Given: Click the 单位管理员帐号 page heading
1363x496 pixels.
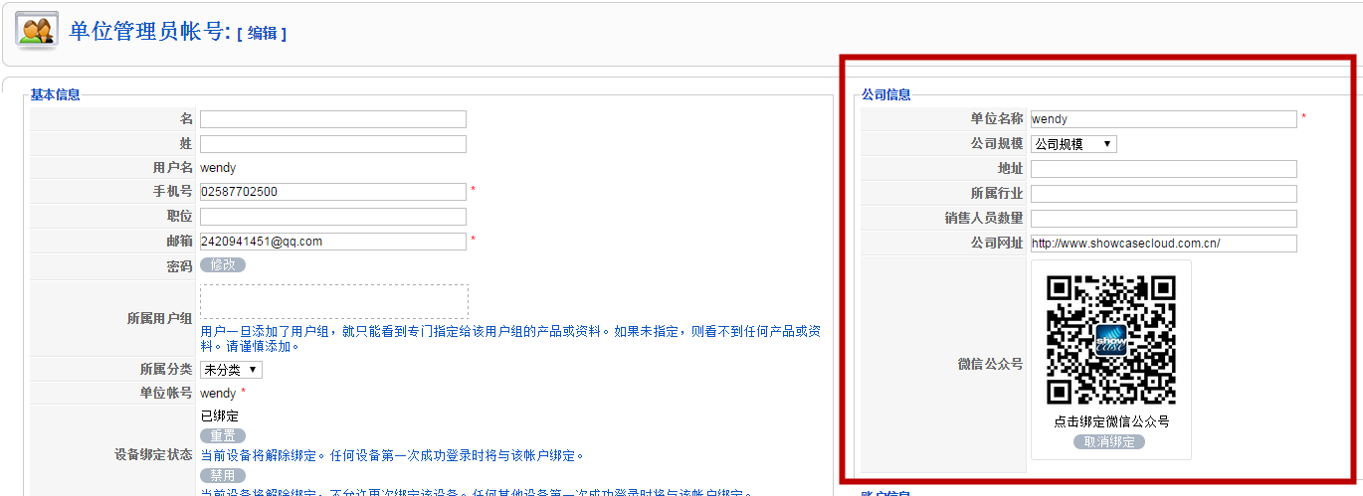Looking at the screenshot, I should coord(150,31).
